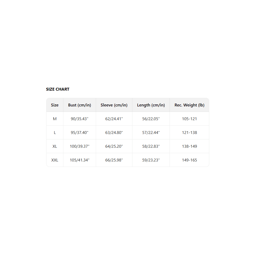
Task: Click the XXL size row label
Action: click(55, 160)
